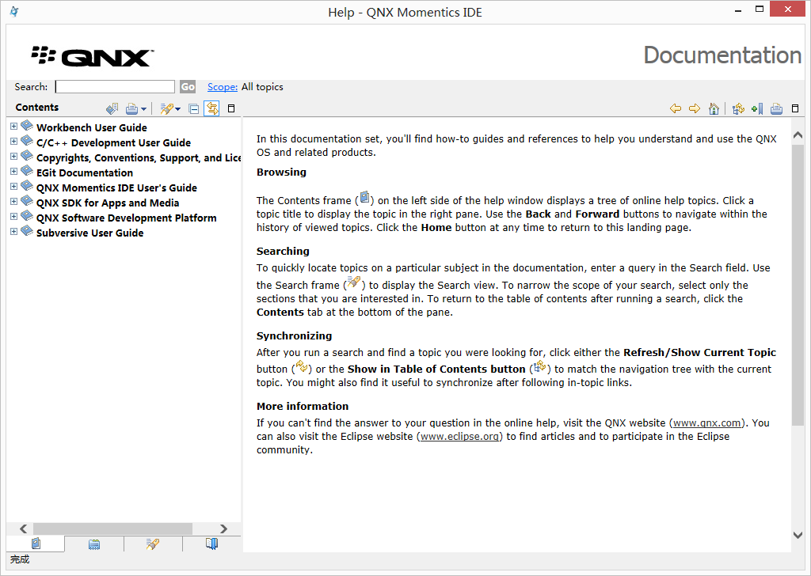
Task: Open QNX Software Development Platform topic
Action: pos(126,218)
